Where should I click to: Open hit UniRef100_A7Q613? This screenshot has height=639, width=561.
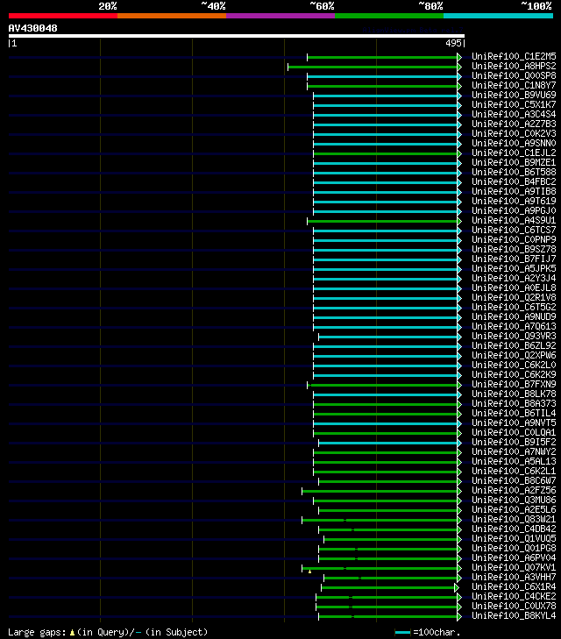click(x=514, y=326)
